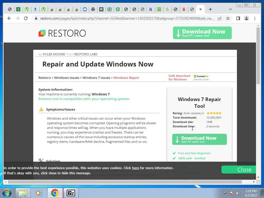This screenshot has height=198, width=264.
Task: Open the Restoro breadcrumb link
Action: coord(44,78)
